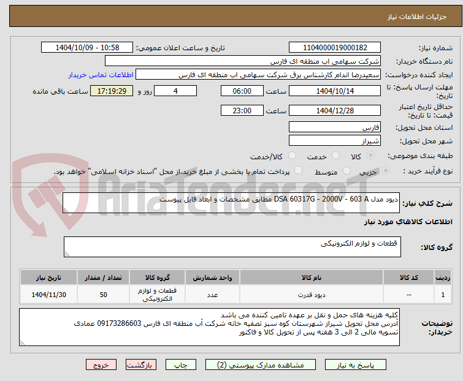Click the کد کالا column header
Screen dimensions: 463x381
click(x=408, y=277)
